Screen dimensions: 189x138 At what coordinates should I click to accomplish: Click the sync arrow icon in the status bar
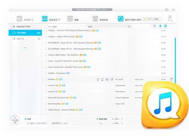101,123
